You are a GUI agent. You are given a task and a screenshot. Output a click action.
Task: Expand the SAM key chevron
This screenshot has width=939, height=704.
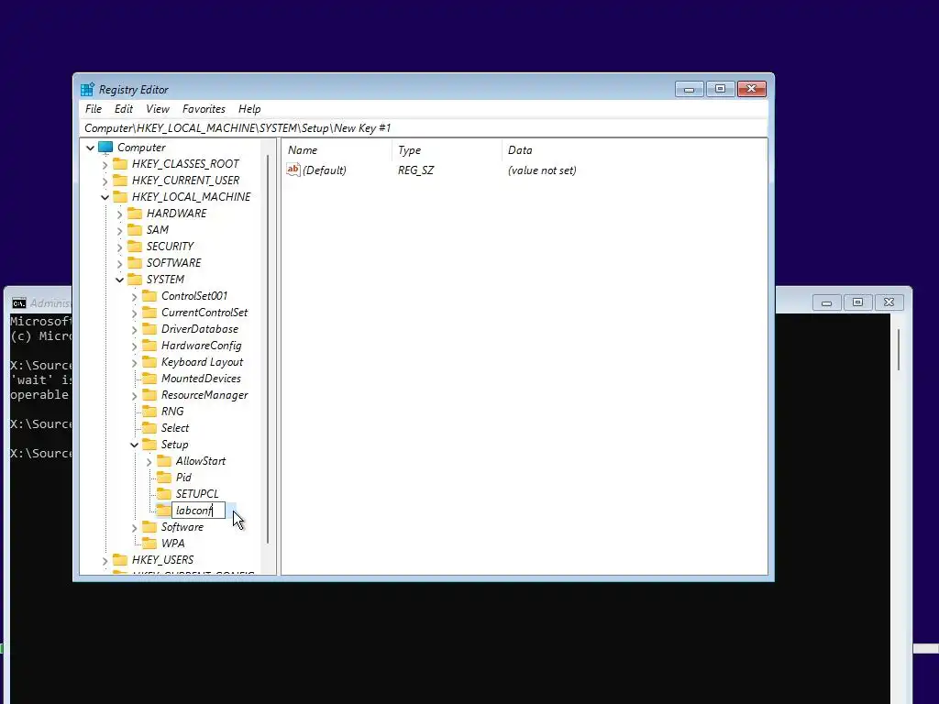pos(119,230)
